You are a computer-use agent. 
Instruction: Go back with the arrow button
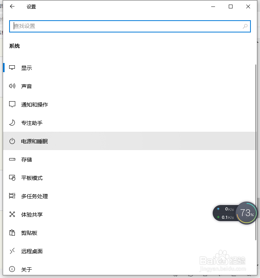pyautogui.click(x=12, y=6)
